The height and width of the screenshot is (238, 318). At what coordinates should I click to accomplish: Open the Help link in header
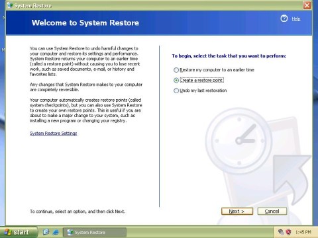coord(296,19)
